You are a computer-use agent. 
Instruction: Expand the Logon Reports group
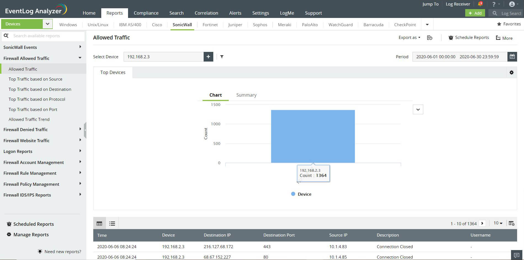(80, 151)
